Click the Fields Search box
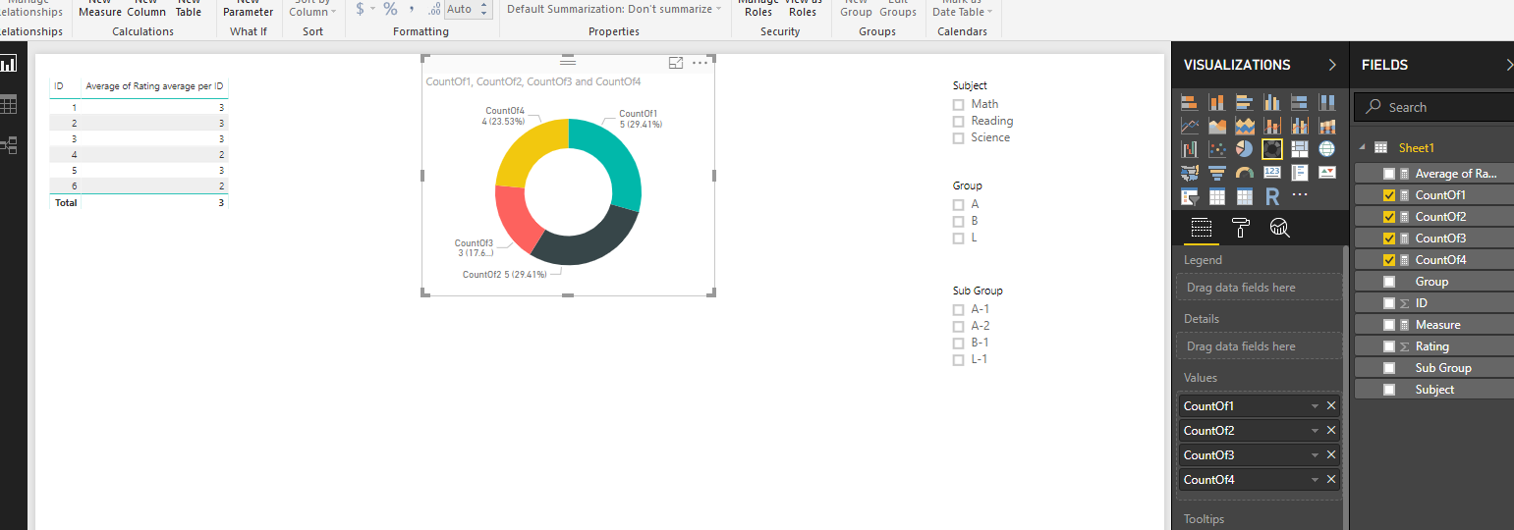 [x=1433, y=107]
